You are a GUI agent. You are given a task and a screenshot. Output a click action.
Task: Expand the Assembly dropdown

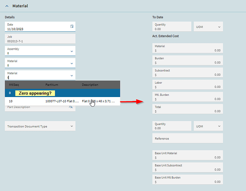pos(72,51)
